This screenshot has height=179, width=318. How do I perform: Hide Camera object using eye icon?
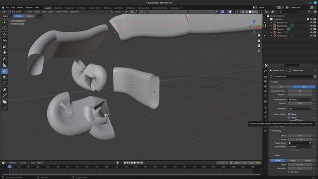pyautogui.click(x=311, y=29)
